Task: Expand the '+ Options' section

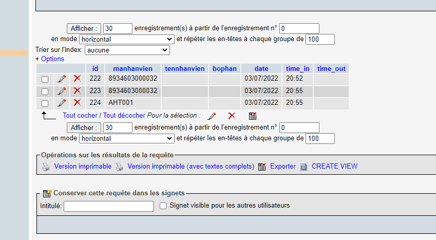Action: click(x=50, y=59)
